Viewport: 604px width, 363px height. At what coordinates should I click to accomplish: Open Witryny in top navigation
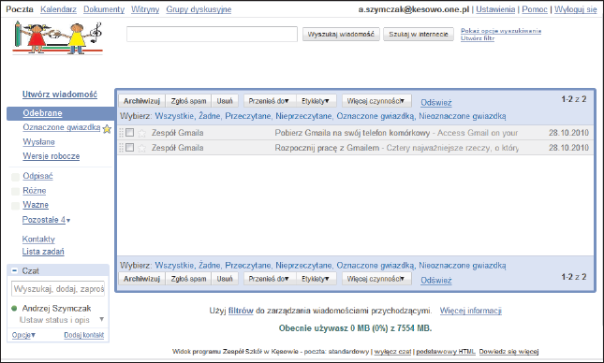[x=145, y=9]
